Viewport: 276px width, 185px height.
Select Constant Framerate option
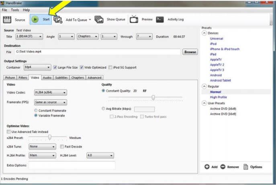[36, 110]
